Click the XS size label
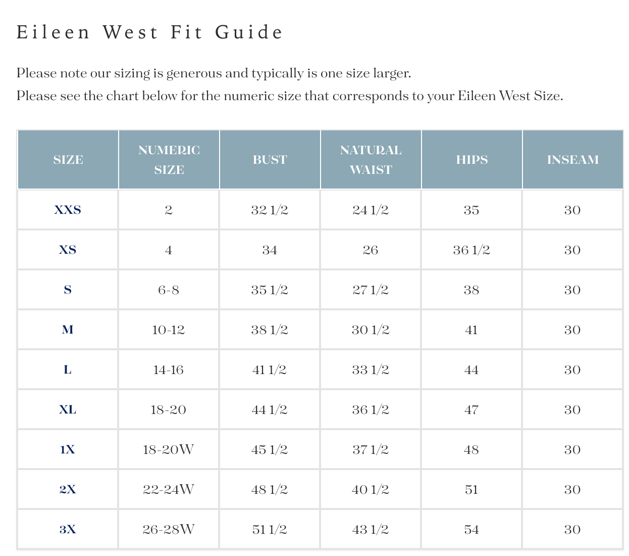 [68, 250]
